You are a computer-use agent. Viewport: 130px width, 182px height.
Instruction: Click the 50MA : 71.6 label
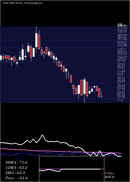tap(16, 162)
